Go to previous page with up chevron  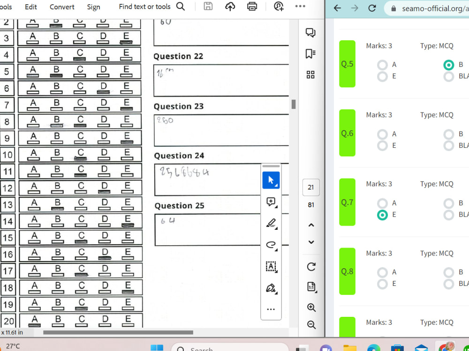click(x=311, y=225)
